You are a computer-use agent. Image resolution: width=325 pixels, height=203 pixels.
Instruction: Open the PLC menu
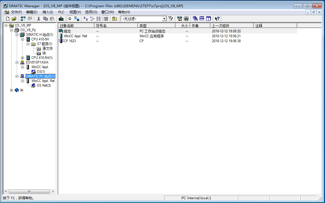61,12
